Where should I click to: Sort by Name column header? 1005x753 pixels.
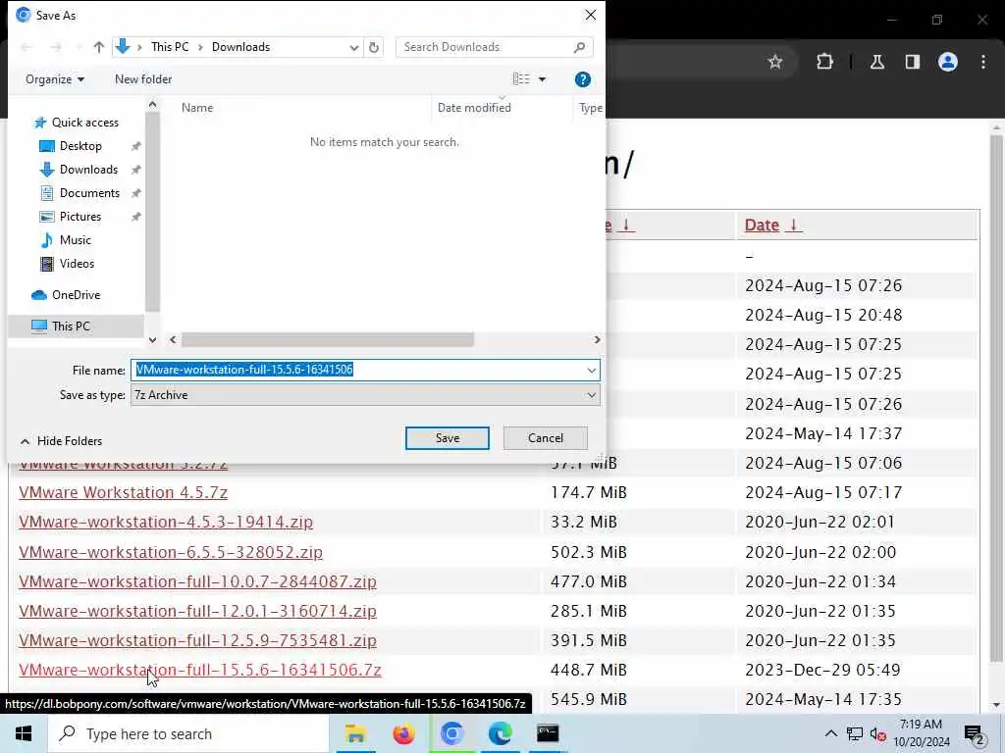click(x=196, y=108)
